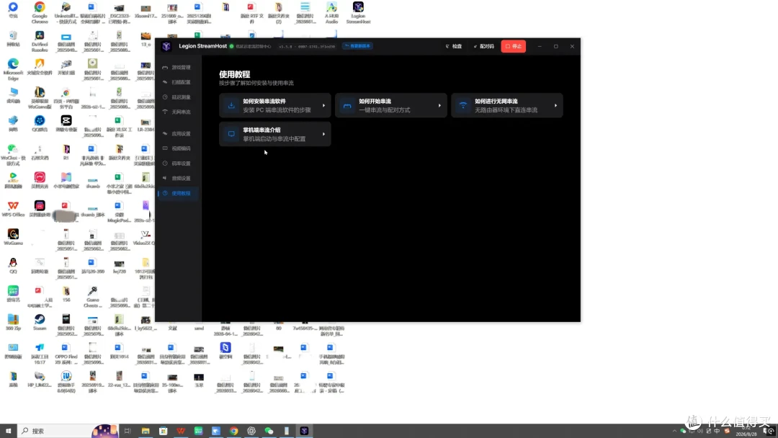Select the Microsoft Edge desktop icon

pyautogui.click(x=13, y=69)
